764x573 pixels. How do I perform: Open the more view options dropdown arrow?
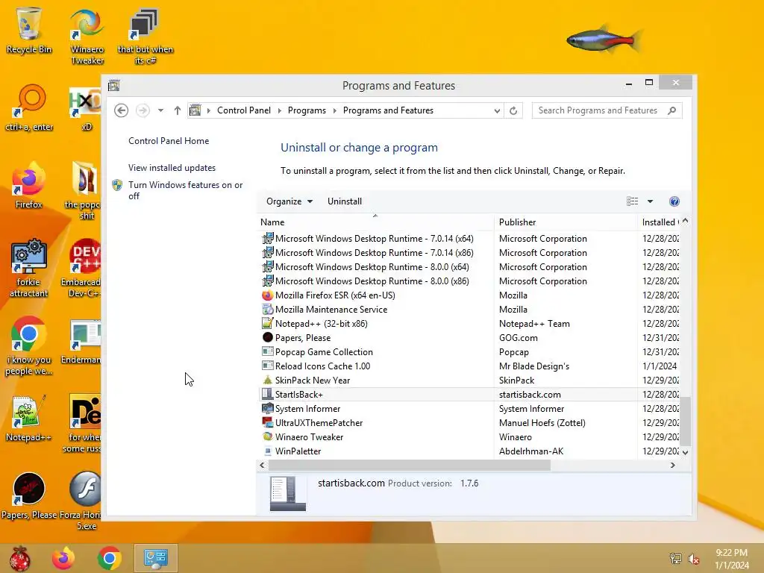[x=650, y=201]
